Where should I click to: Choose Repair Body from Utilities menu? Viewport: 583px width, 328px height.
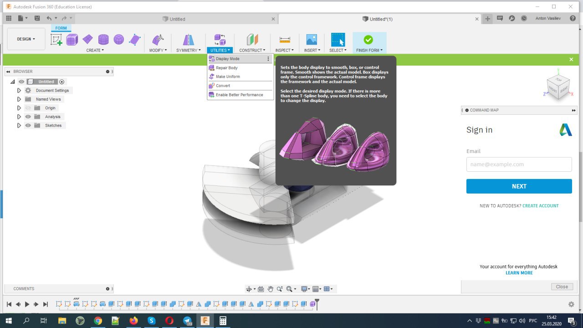click(240, 68)
